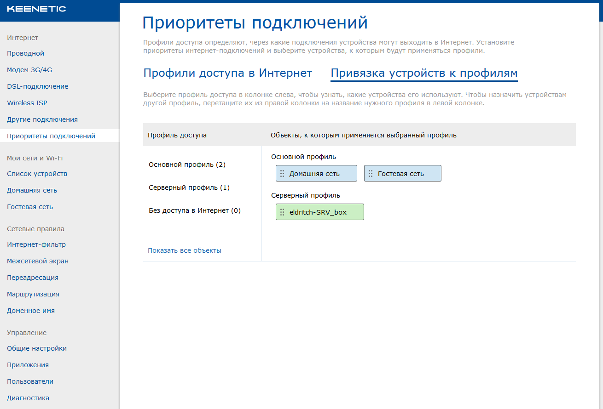Screen dimensions: 603x409
Task: Click drag handle on Домашняя сеть chip
Action: (x=282, y=174)
